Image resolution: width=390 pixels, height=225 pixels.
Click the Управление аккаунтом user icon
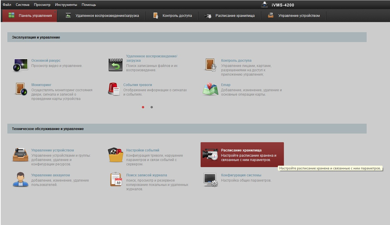click(20, 180)
